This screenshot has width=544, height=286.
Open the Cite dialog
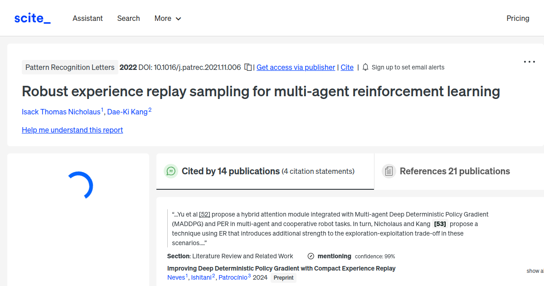point(347,67)
